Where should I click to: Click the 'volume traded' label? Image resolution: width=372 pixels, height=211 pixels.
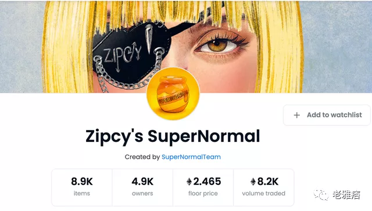[x=263, y=194]
